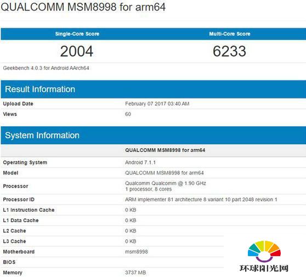Screen dimensions: 306x277
Task: Click the Processor label
Action: pyautogui.click(x=15, y=186)
